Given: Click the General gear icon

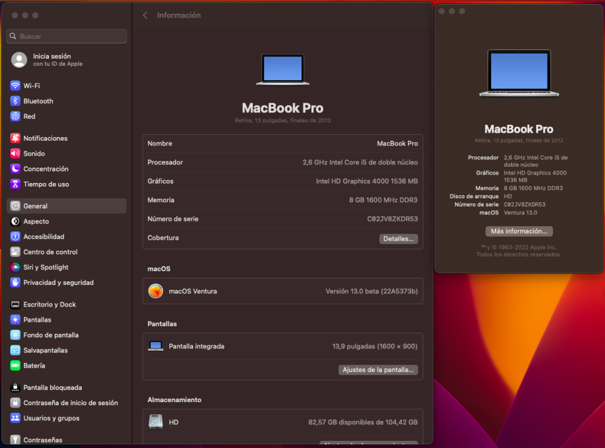Looking at the screenshot, I should coord(15,206).
